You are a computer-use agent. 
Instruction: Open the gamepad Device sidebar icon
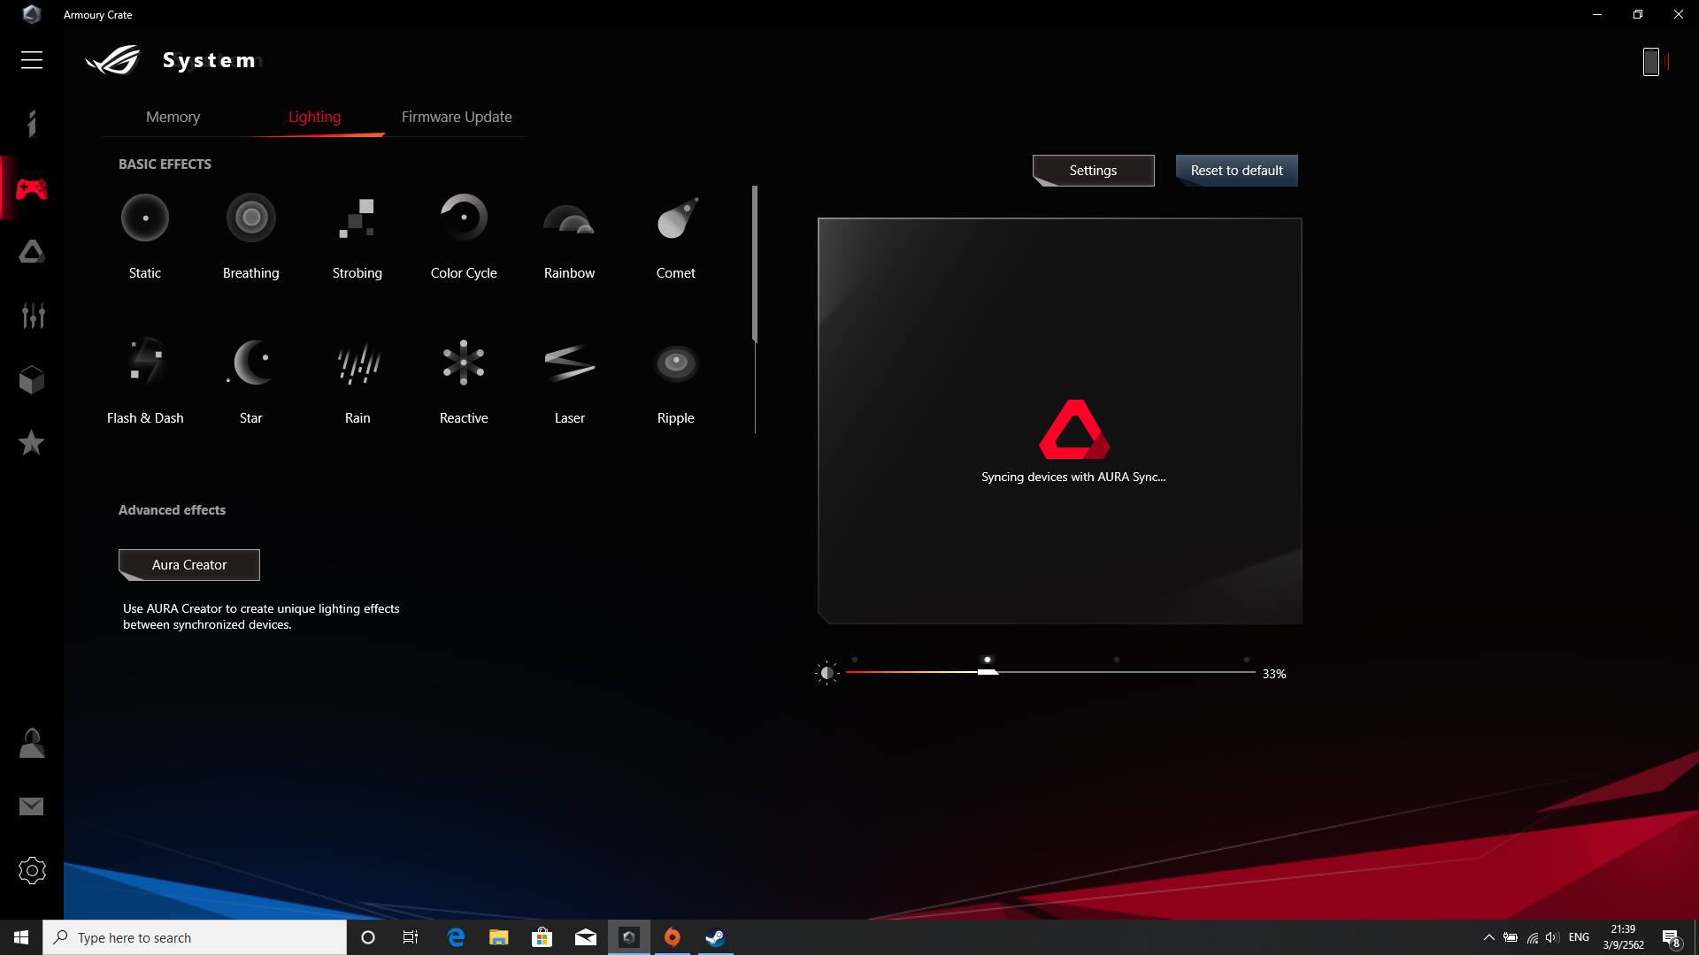pyautogui.click(x=32, y=188)
